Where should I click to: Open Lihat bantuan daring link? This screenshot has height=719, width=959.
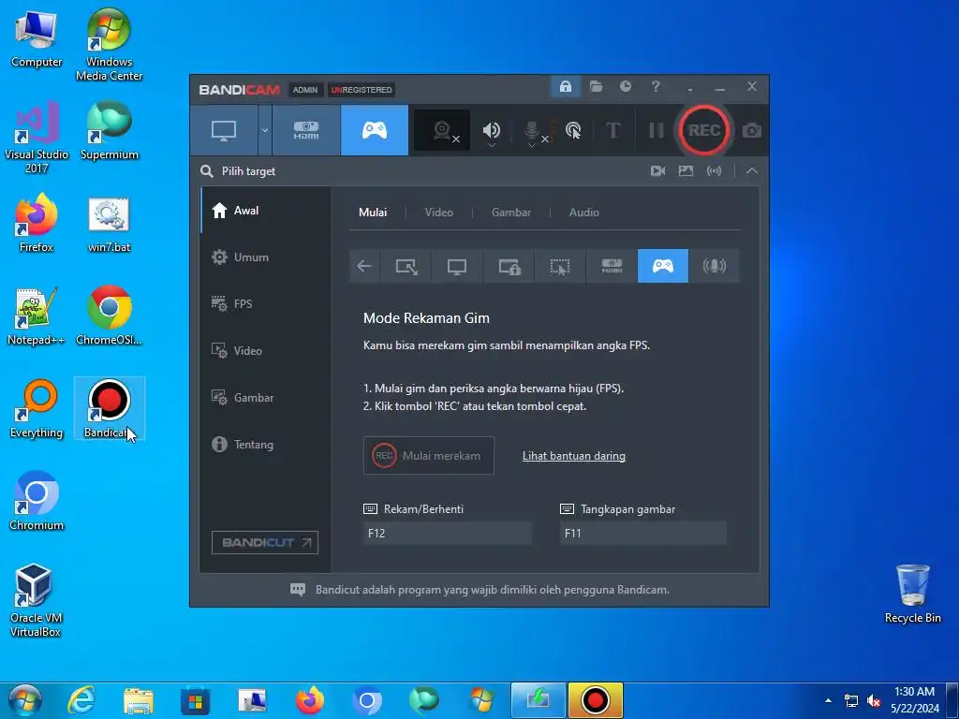pyautogui.click(x=574, y=456)
